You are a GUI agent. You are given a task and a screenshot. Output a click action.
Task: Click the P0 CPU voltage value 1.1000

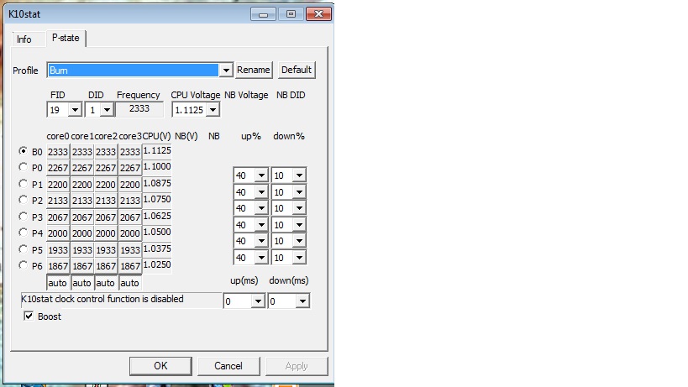157,167
